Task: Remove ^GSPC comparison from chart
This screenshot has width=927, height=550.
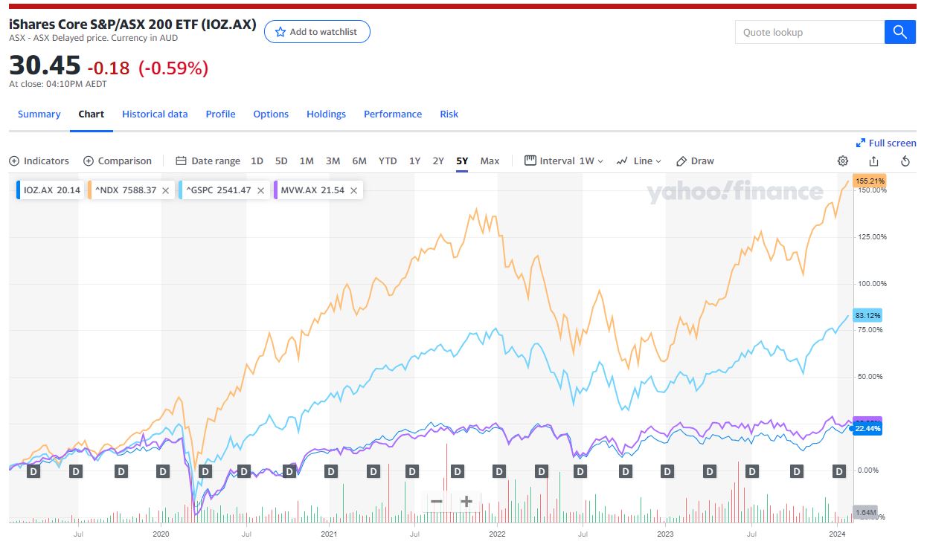Action: click(260, 190)
